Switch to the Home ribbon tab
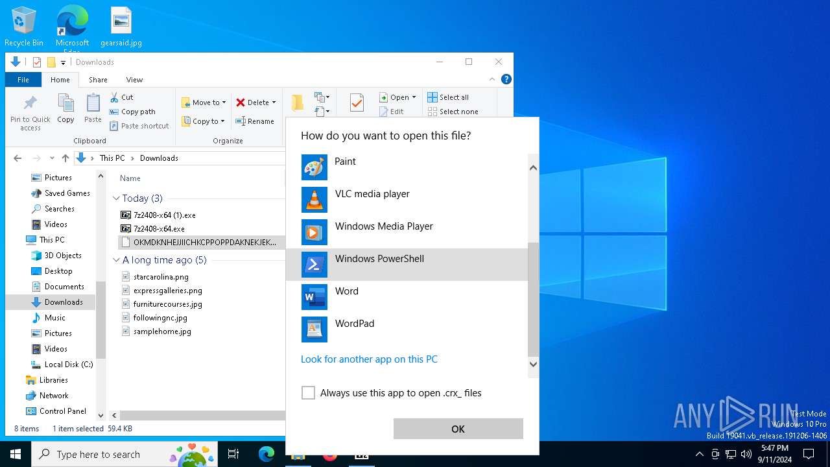Viewport: 830px width, 467px height. pos(60,80)
